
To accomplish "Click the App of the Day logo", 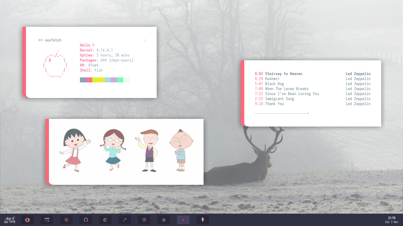I will click(x=9, y=220).
